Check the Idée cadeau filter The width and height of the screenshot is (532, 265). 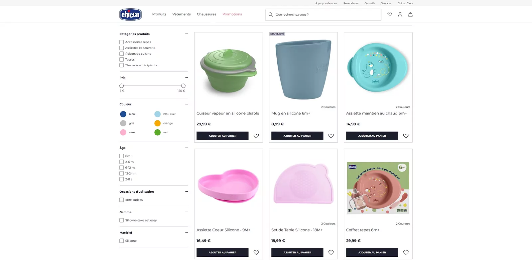122,200
